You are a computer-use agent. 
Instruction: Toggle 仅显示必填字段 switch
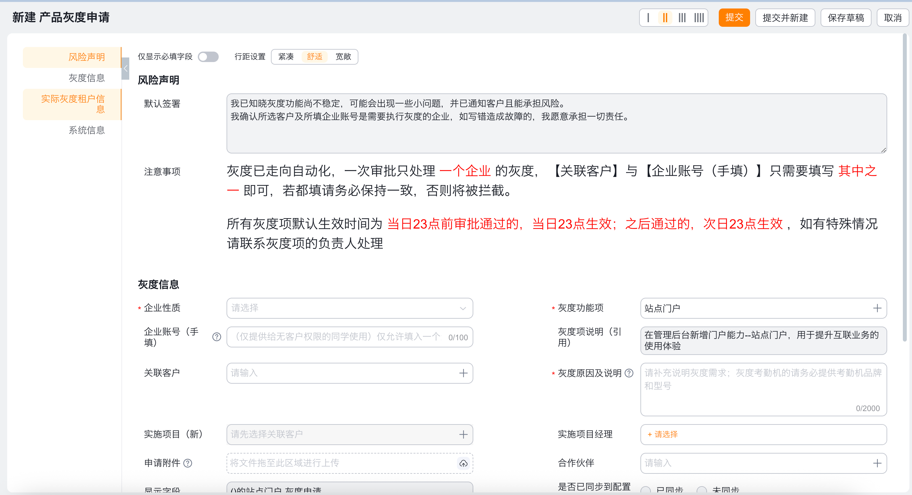tap(208, 57)
